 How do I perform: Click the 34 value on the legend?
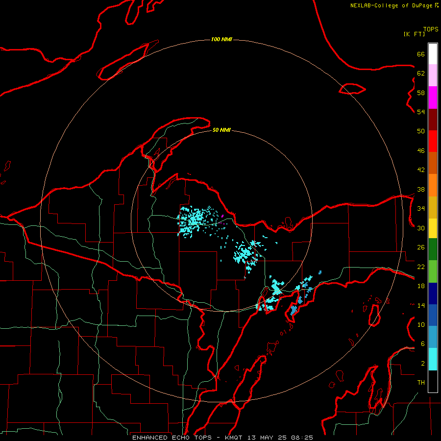421,208
